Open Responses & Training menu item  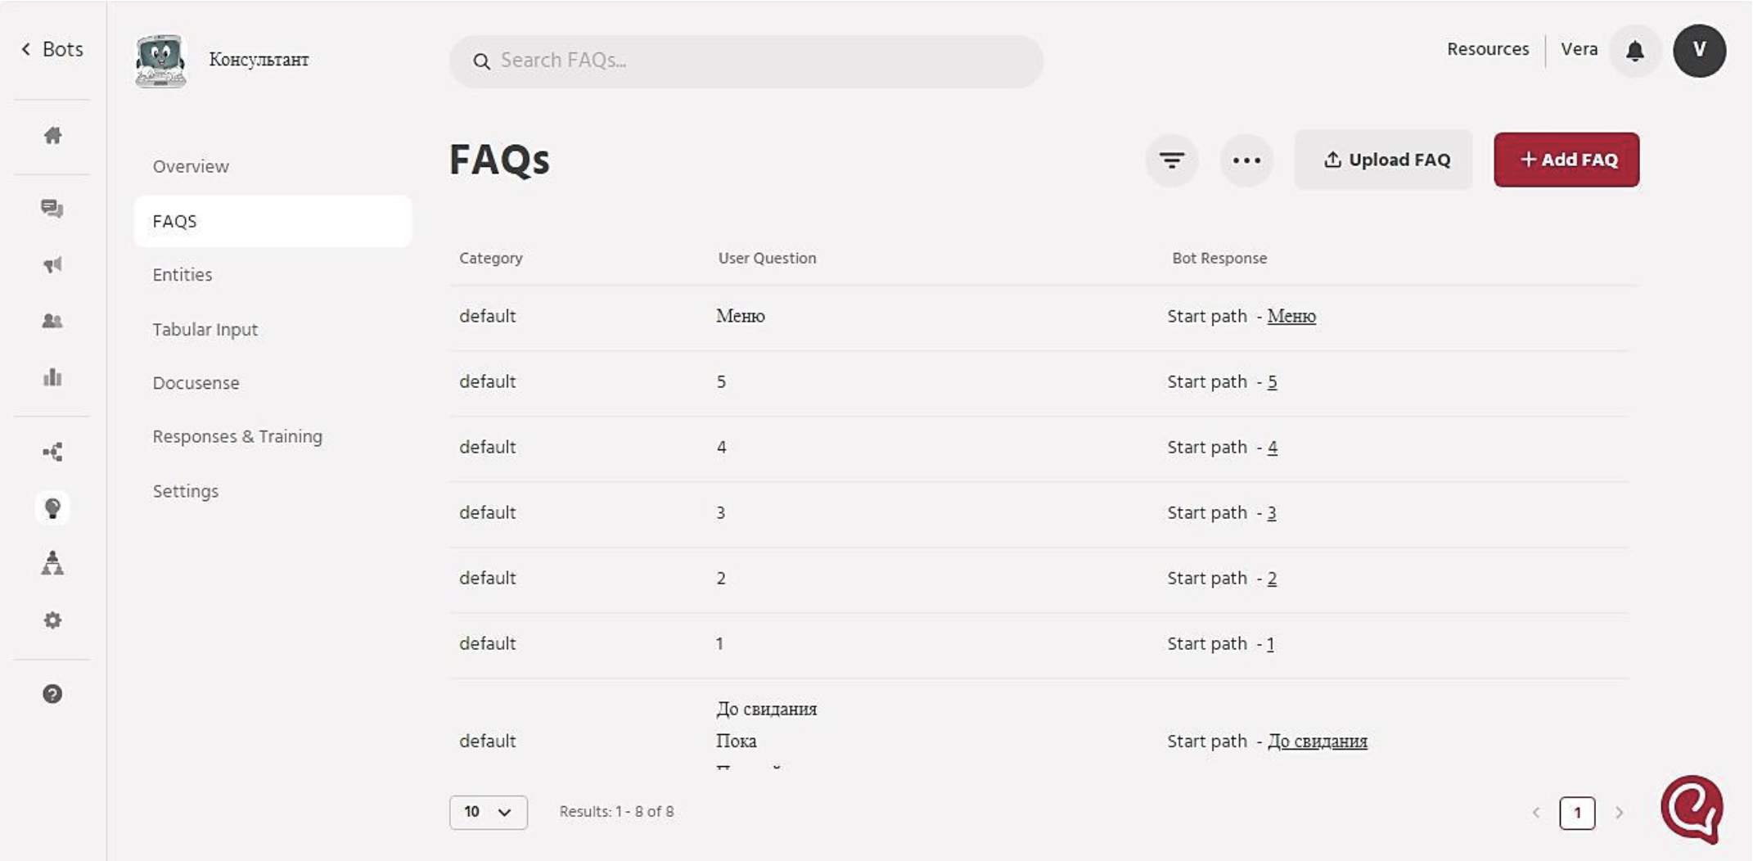point(237,436)
